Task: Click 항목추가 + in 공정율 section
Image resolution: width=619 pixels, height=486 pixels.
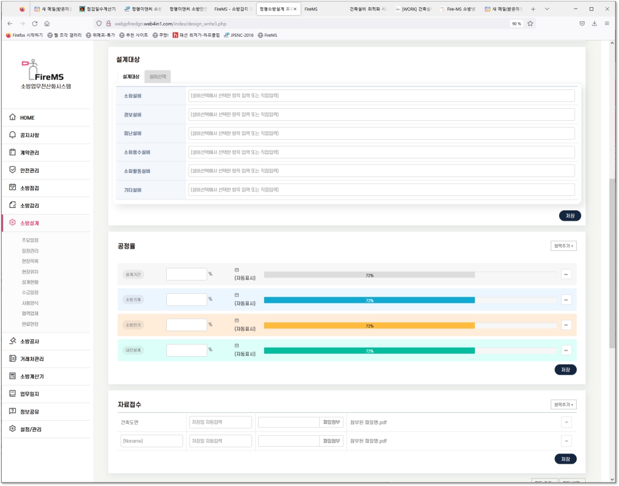Action: tap(563, 246)
